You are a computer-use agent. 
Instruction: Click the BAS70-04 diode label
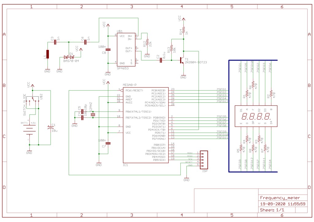pos(71,61)
